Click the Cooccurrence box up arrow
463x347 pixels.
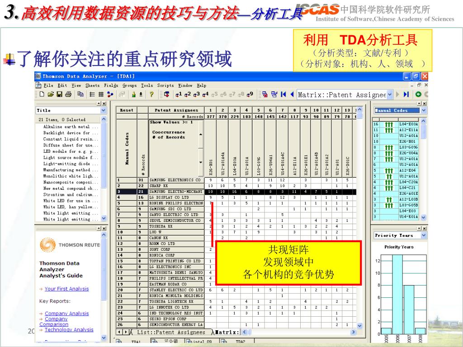(201, 135)
